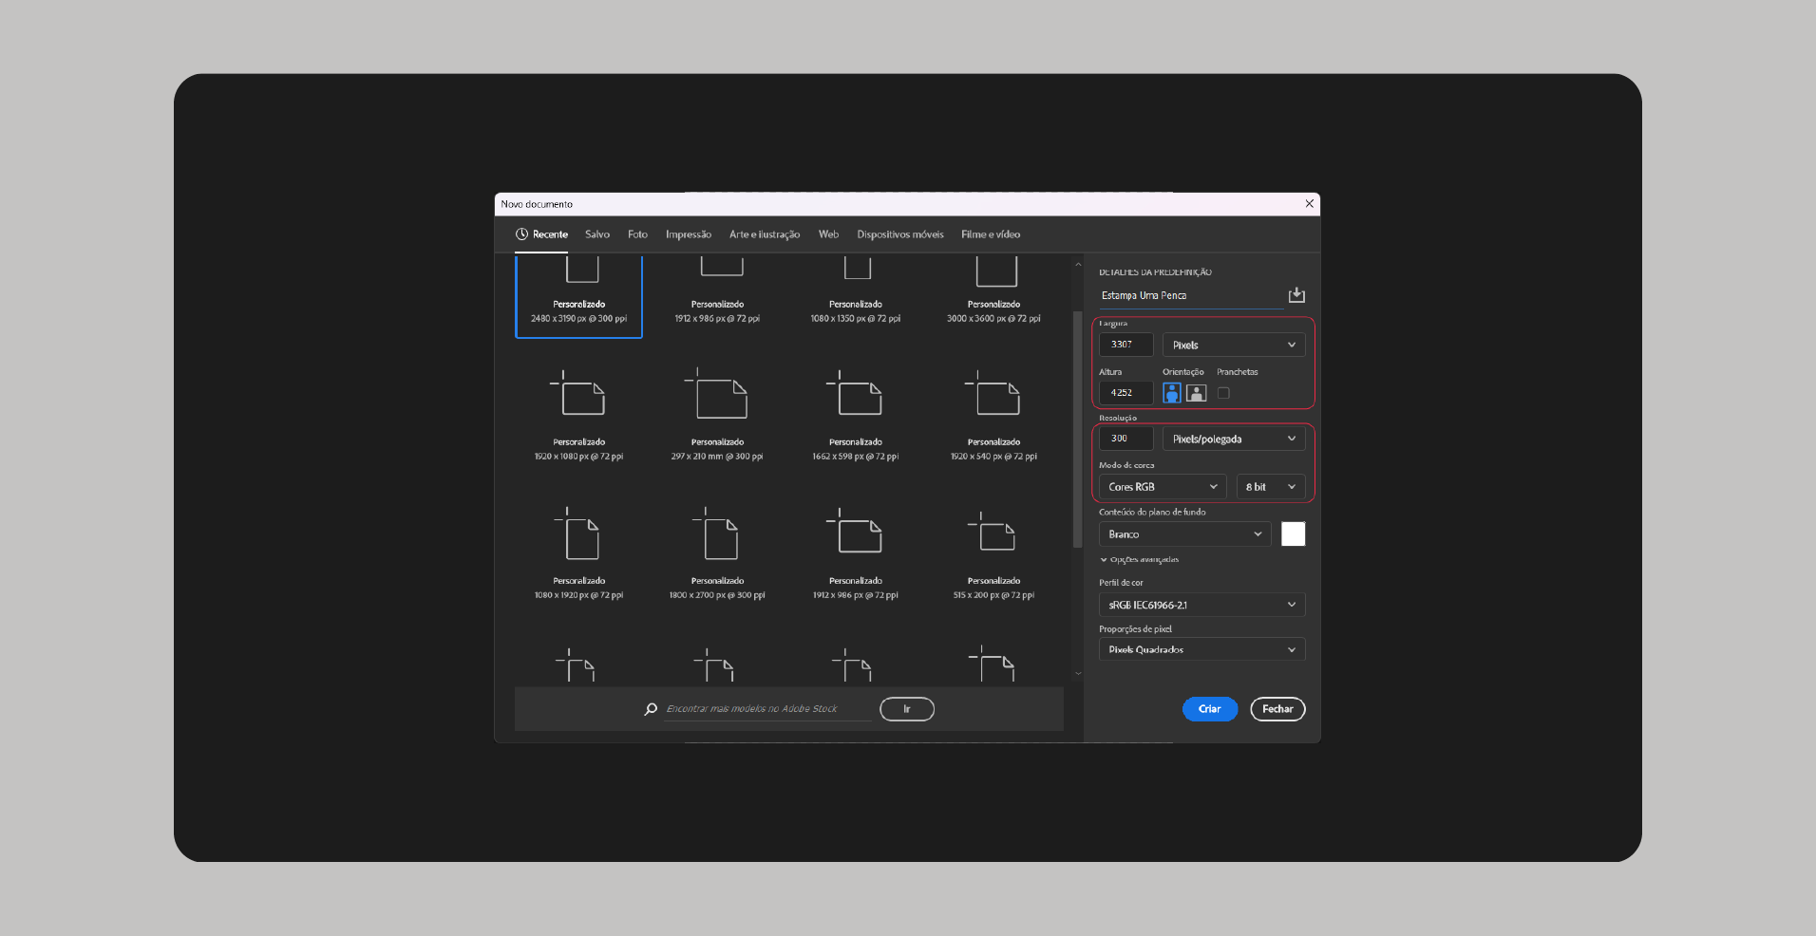
Task: Switch to the Impressão tab
Action: pos(689,234)
